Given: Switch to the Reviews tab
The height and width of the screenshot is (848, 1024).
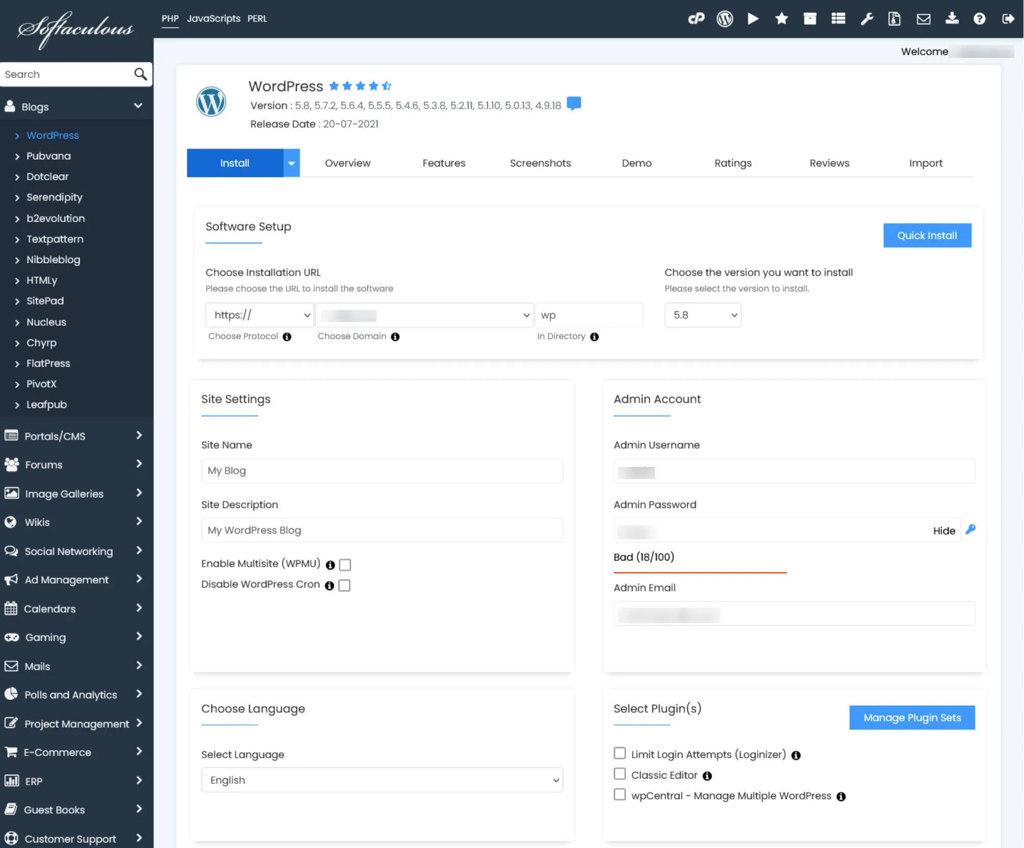Looking at the screenshot, I should 829,162.
